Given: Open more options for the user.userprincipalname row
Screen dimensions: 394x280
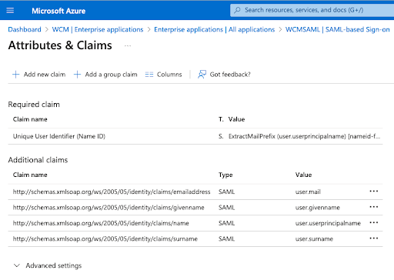Looking at the screenshot, I should pyautogui.click(x=374, y=222).
